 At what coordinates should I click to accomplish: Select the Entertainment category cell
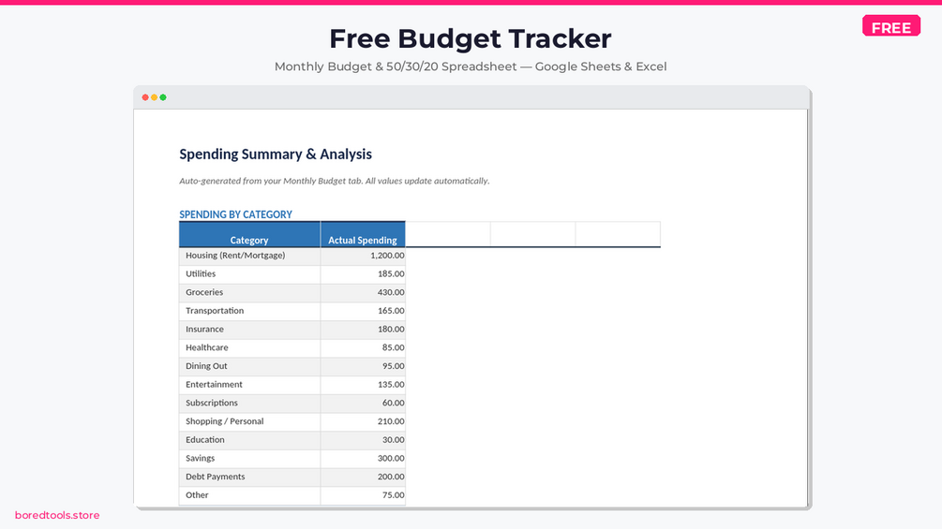[x=249, y=385]
